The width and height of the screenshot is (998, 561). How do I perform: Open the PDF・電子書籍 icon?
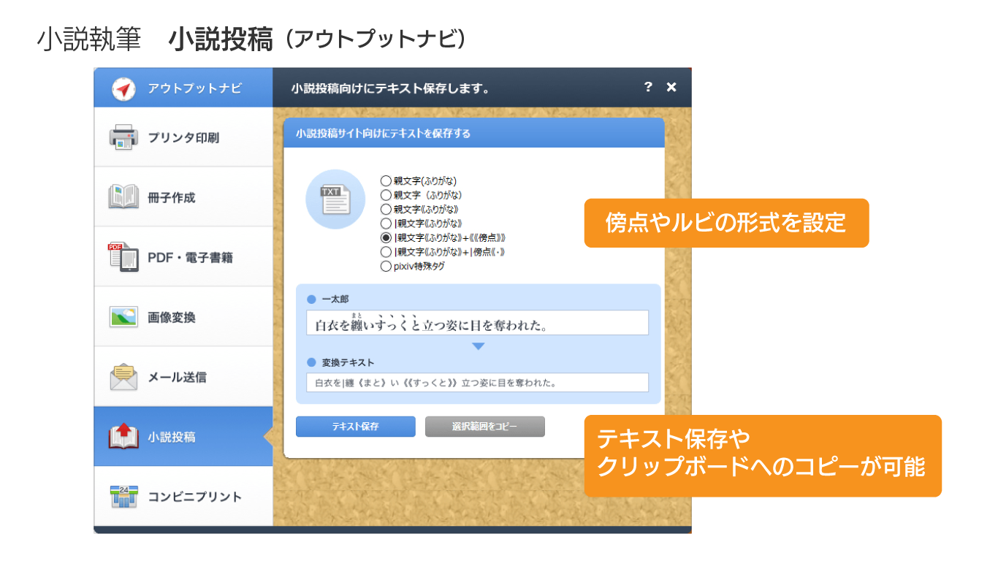(123, 257)
